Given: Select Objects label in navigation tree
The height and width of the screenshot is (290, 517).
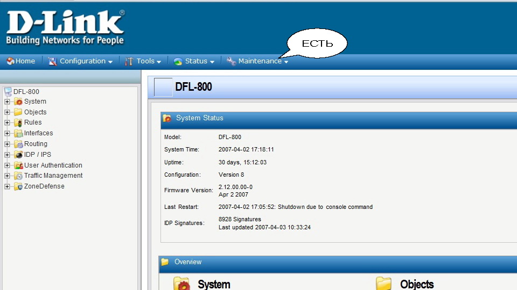Looking at the screenshot, I should [36, 112].
